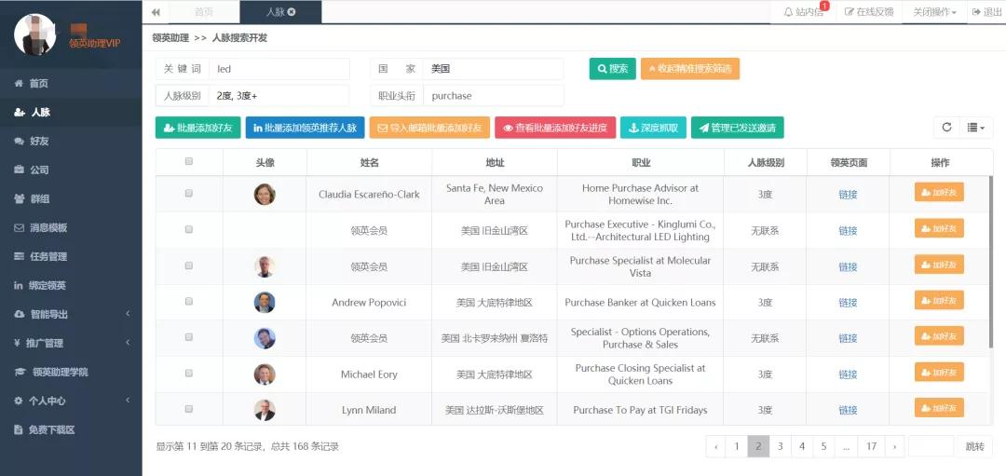Open the 人脉级别 selection field
1006x476 pixels.
click(x=279, y=96)
